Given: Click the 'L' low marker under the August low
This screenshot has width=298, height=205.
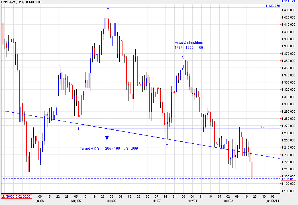Looking at the screenshot, I should 79,129.
